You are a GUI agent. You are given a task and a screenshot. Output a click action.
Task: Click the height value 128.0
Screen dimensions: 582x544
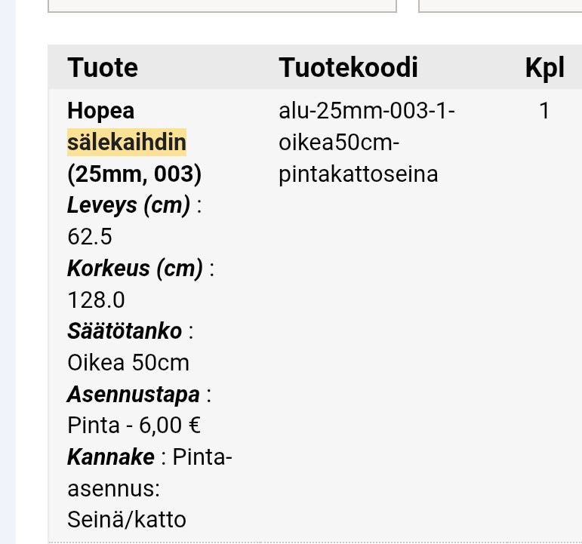[x=96, y=300]
